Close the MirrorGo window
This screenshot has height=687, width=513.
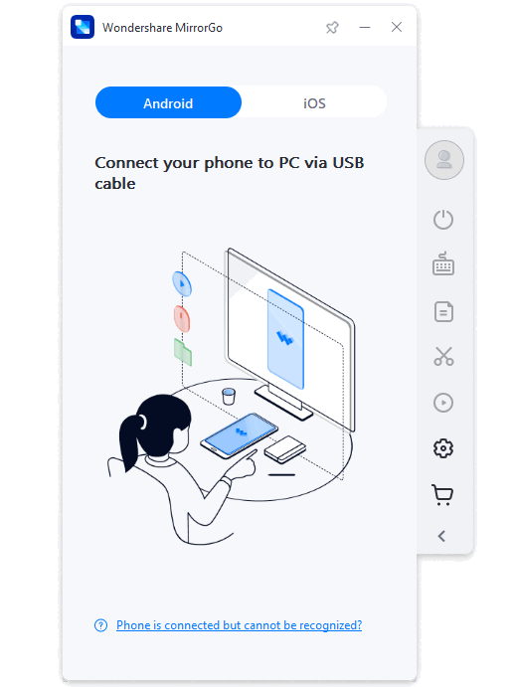click(397, 27)
